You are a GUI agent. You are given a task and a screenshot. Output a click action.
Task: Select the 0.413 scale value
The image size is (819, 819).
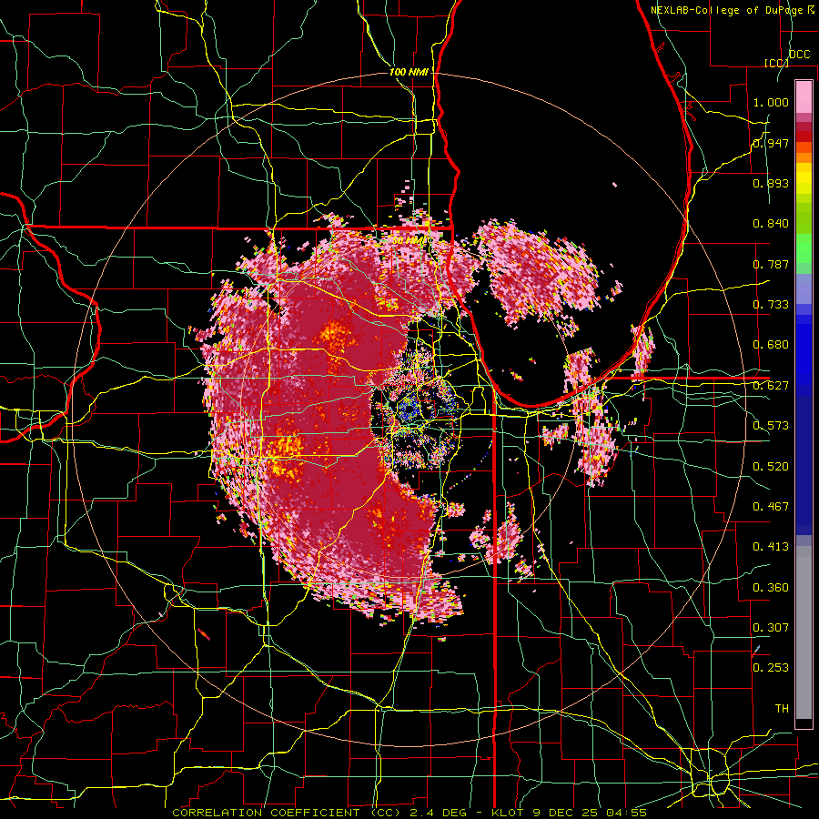pyautogui.click(x=771, y=547)
